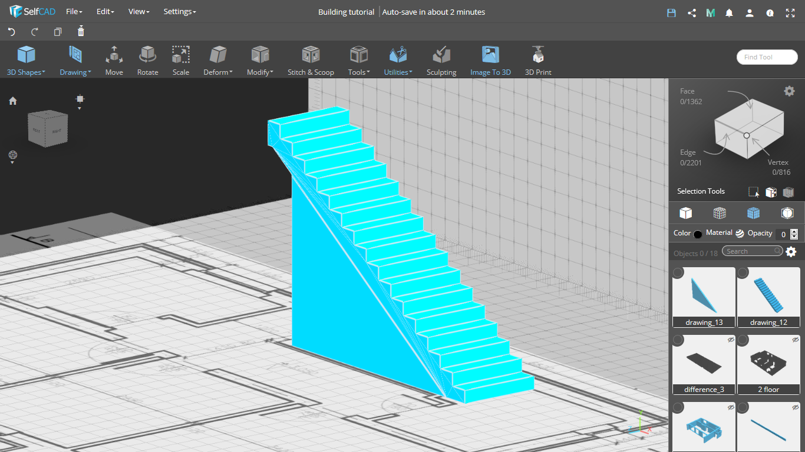Click the Redo arrow icon

coord(35,32)
